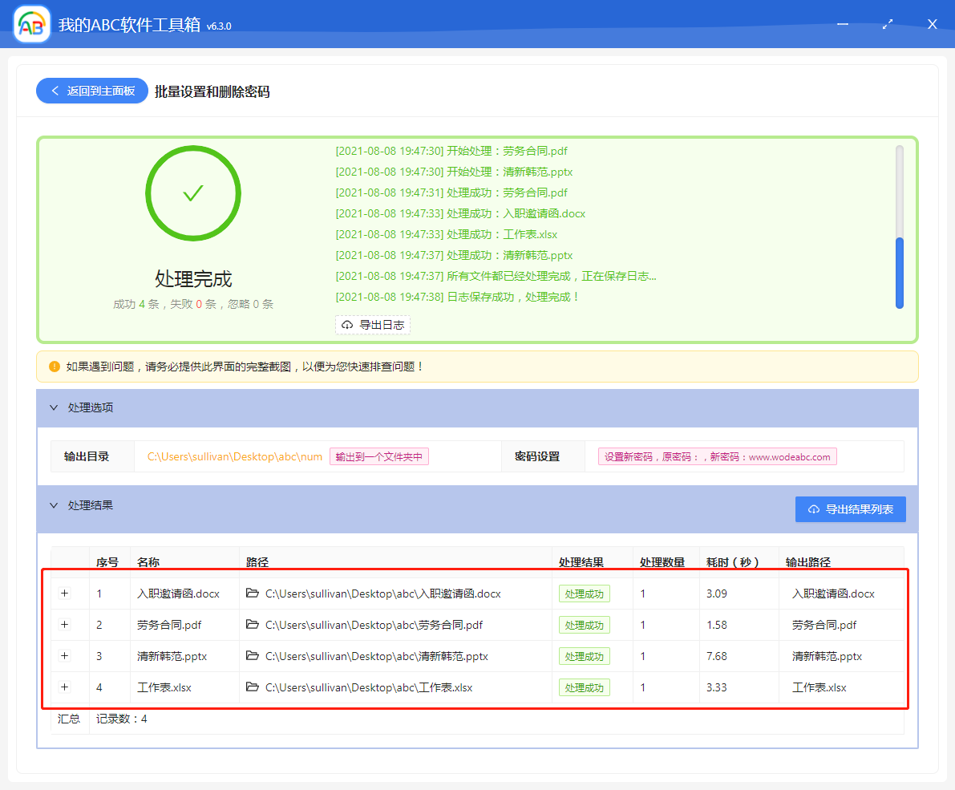Click the green success checkmark circle

point(192,193)
